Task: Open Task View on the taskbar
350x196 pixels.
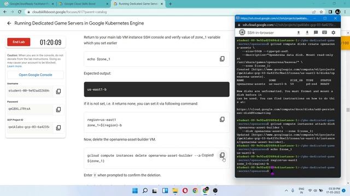Action: [x=155, y=191]
